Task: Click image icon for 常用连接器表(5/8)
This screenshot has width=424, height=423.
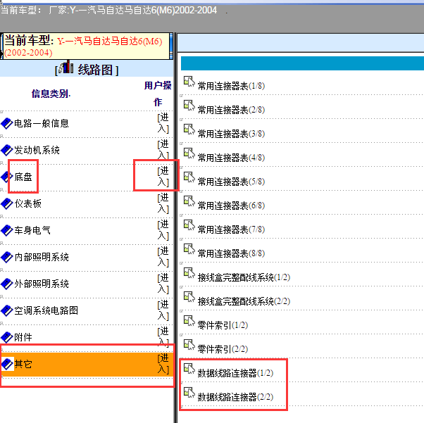Action: pyautogui.click(x=189, y=177)
